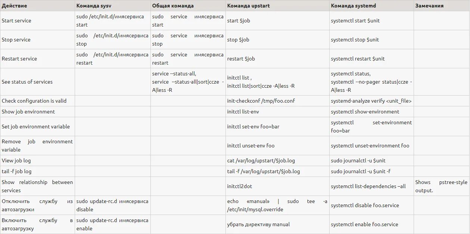Click the 'Общая команда' column header
The image size is (470, 234).
(x=173, y=6)
